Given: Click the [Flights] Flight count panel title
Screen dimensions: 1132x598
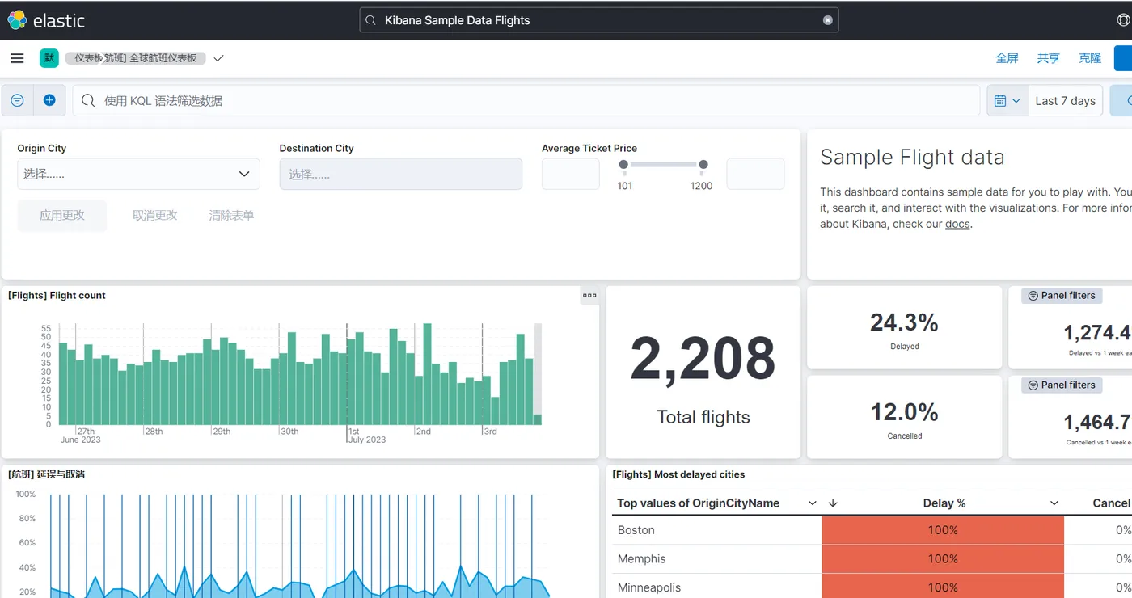Looking at the screenshot, I should tap(57, 296).
